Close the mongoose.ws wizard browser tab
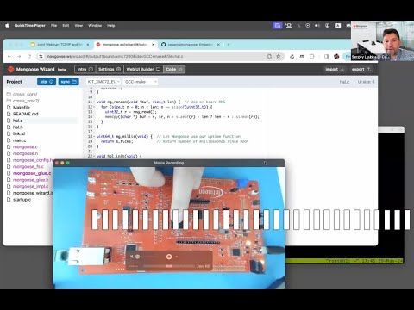Image resolution: width=414 pixels, height=310 pixels. 154,45
